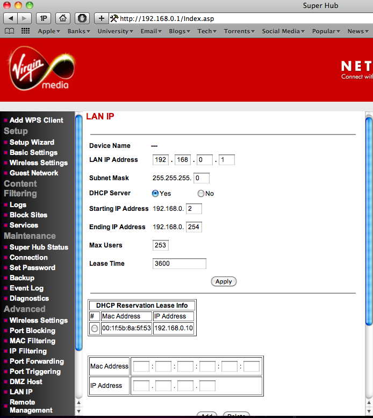This screenshot has height=418, width=373.
Task: Show Top Sites grid icon
Action: [x=25, y=31]
